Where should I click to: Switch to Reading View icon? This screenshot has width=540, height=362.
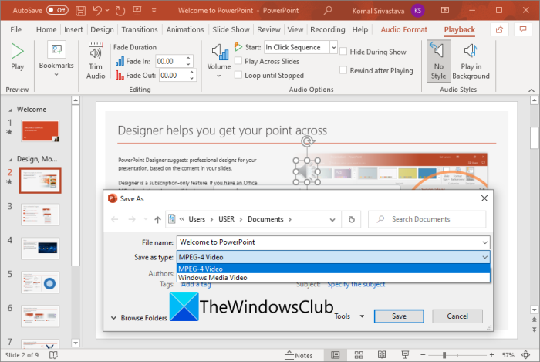[x=382, y=355]
